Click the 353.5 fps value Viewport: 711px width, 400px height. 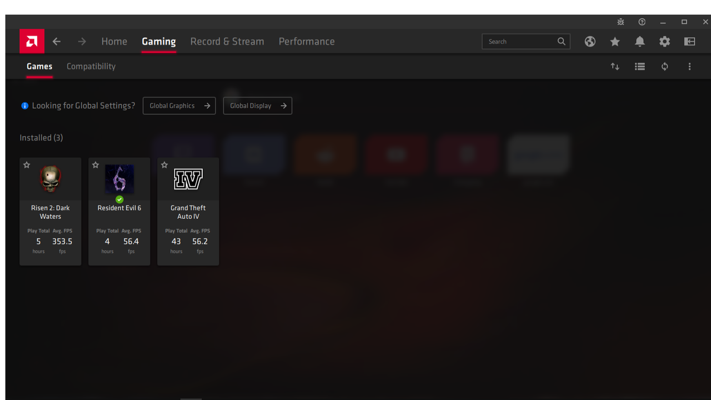(62, 242)
